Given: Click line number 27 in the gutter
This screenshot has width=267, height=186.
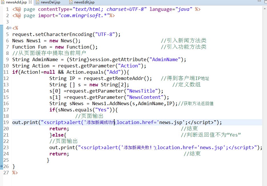Looking at the screenshot, I should (6, 173).
